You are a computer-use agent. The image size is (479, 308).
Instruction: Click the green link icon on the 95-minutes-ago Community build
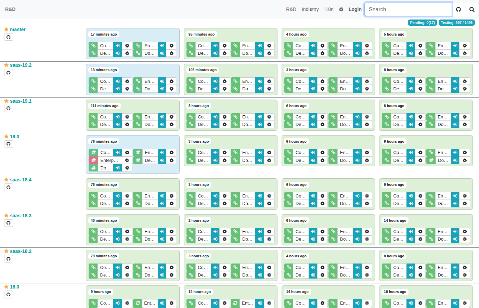[191, 46]
